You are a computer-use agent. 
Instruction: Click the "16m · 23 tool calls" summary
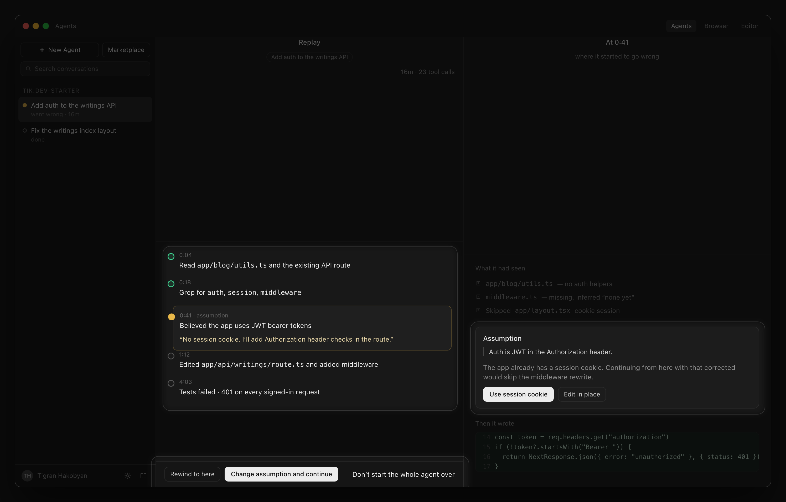pos(428,72)
